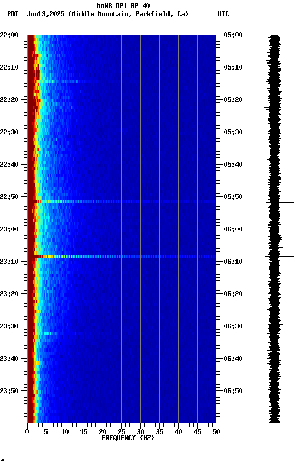Click the 06:40 UTC time label
The width and height of the screenshot is (298, 466).
[x=233, y=359]
